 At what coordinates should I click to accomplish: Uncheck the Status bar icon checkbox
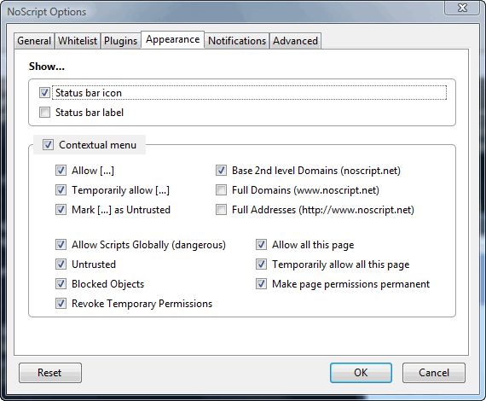[x=44, y=92]
